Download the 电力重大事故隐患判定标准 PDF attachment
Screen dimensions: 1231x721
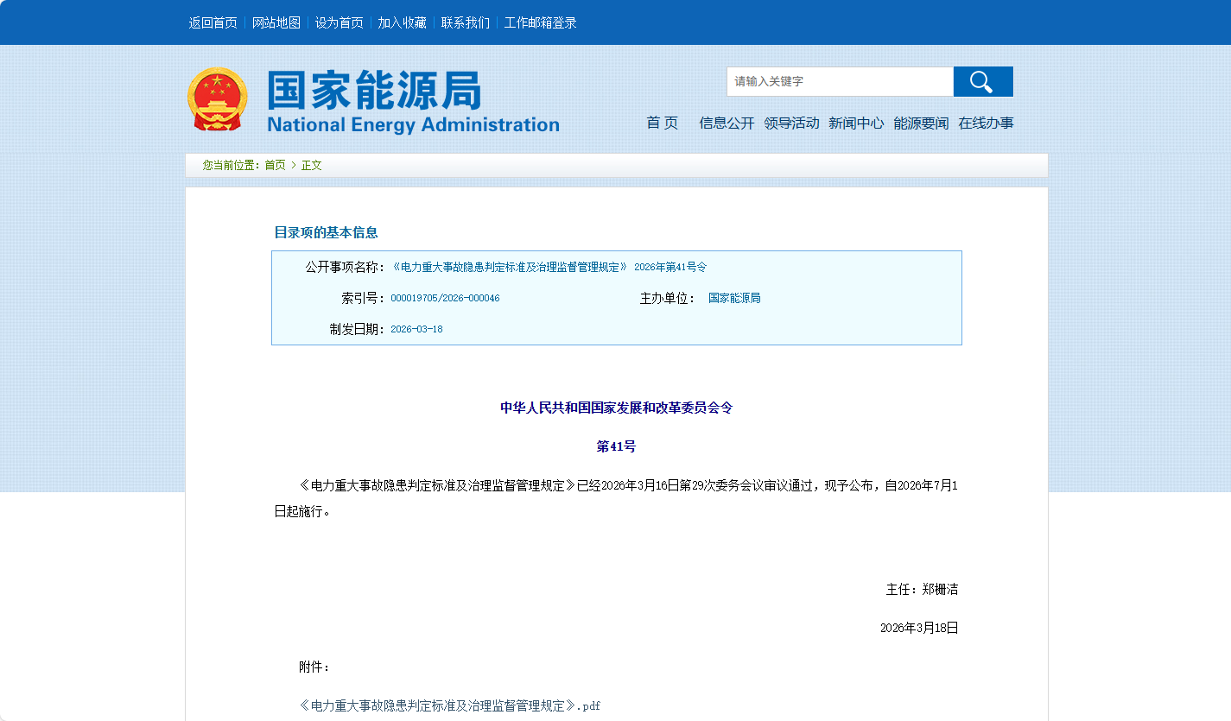449,706
